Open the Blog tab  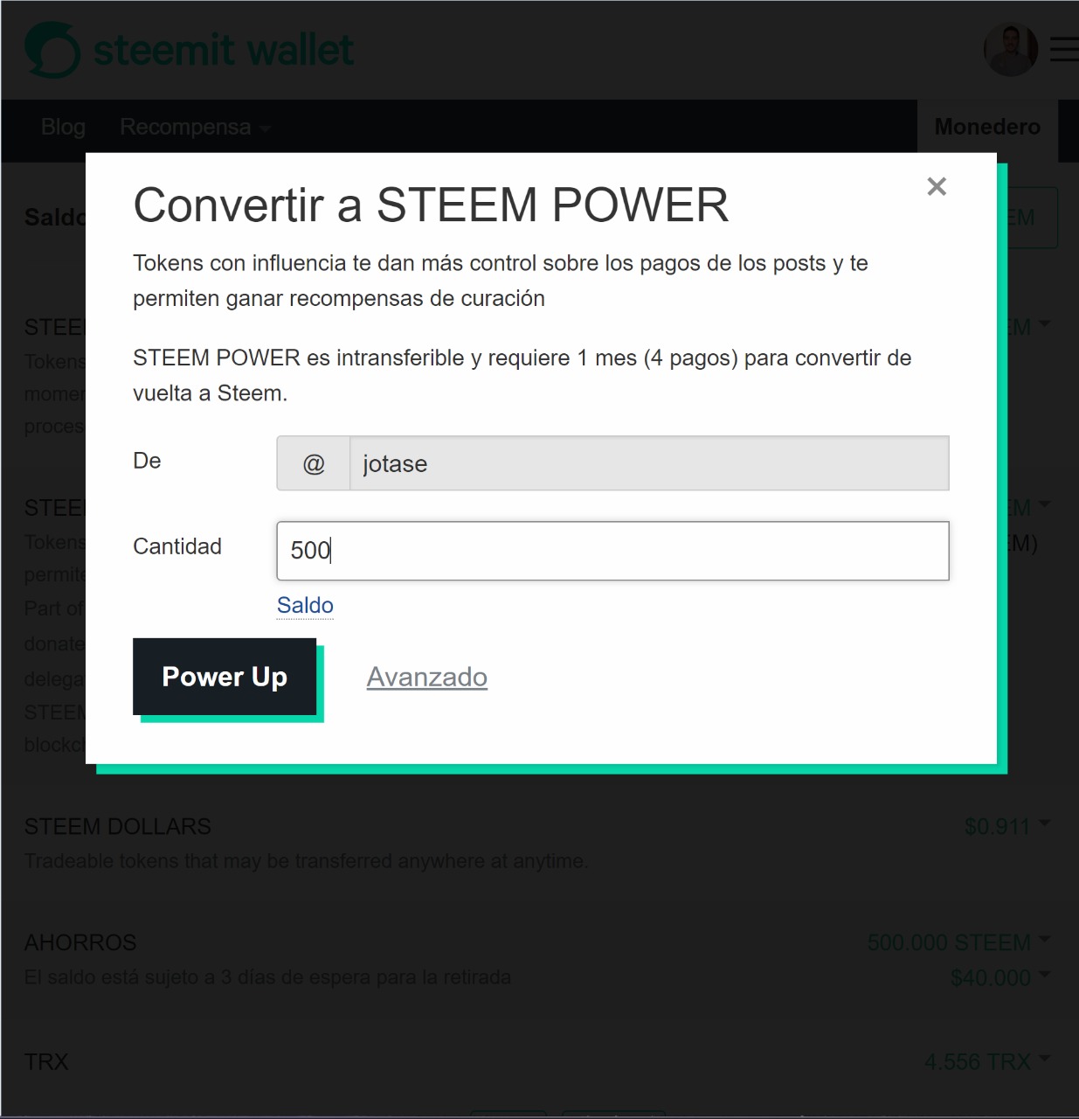pyautogui.click(x=63, y=128)
